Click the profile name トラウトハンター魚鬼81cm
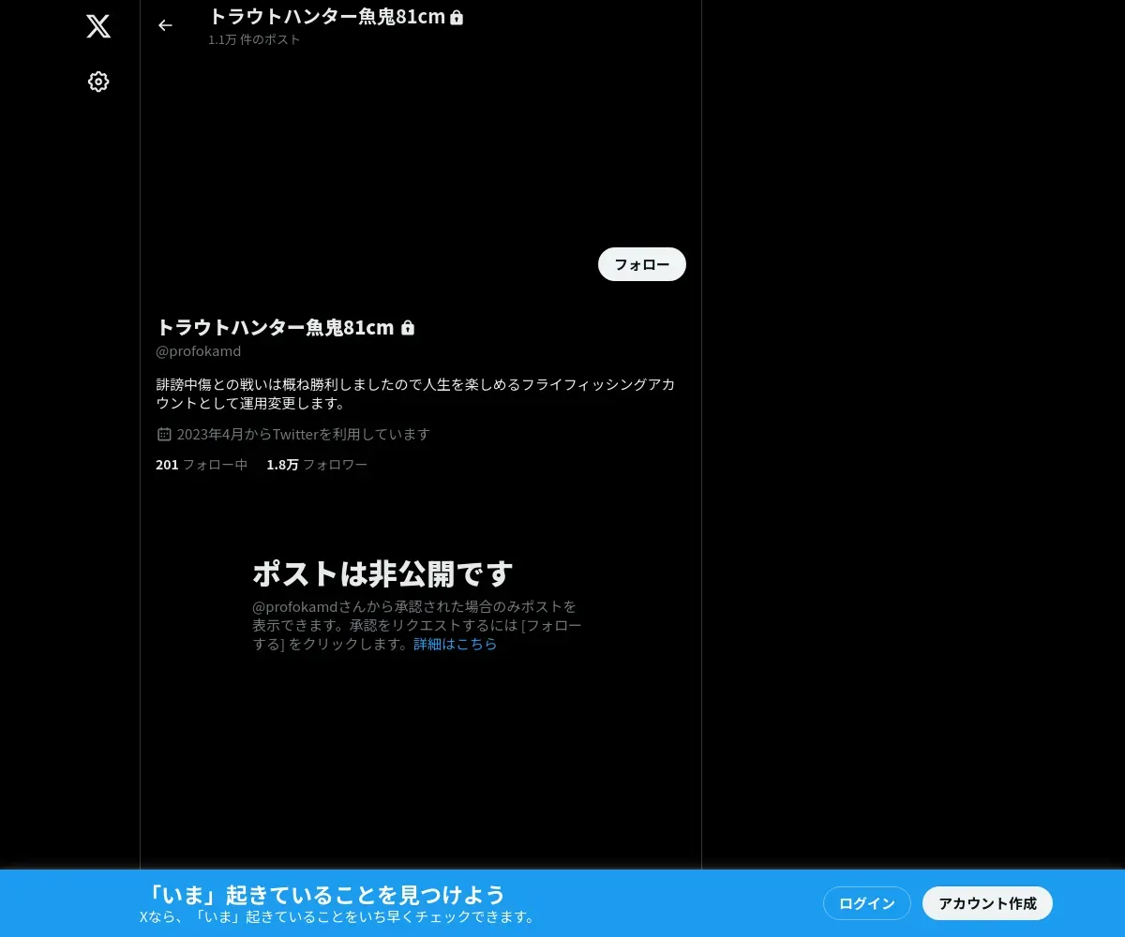This screenshot has height=937, width=1125. pyautogui.click(x=276, y=327)
